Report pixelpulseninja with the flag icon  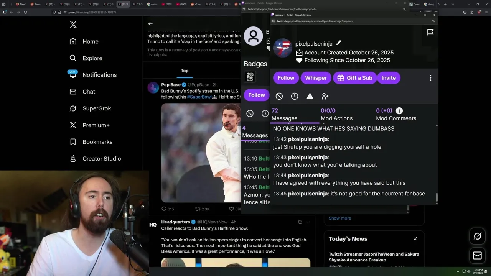(x=430, y=32)
